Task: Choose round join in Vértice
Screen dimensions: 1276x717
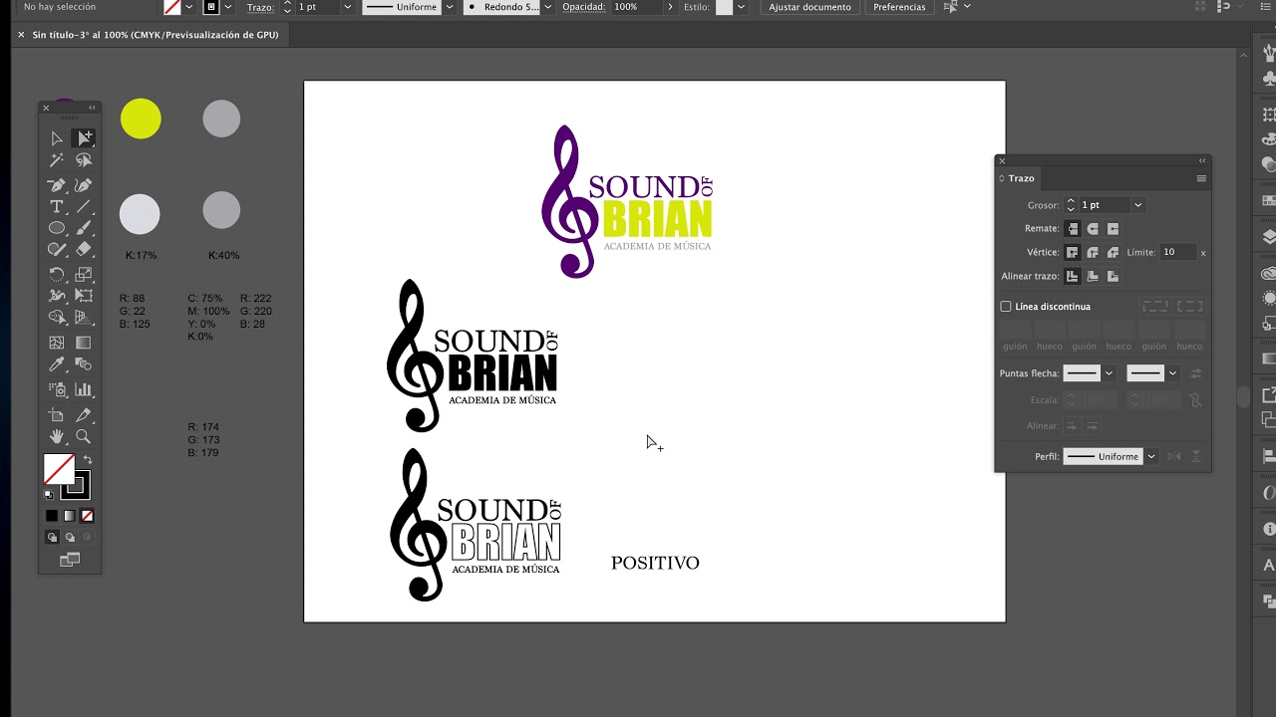Action: click(1093, 253)
